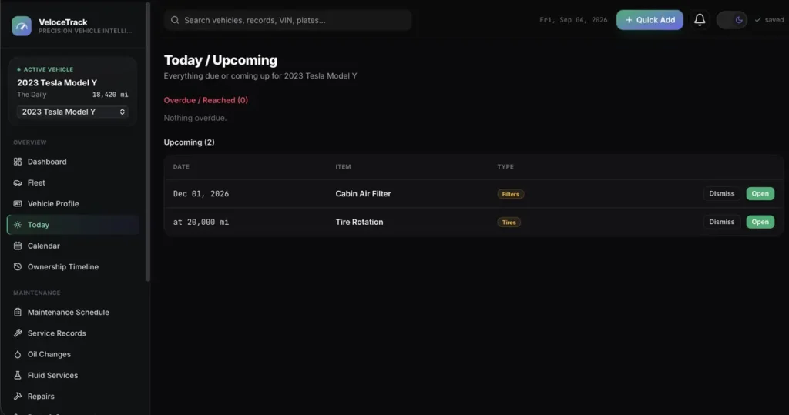Open the 2023 Tesla Model Y vehicle selector
Image resolution: width=789 pixels, height=415 pixels.
[x=73, y=112]
